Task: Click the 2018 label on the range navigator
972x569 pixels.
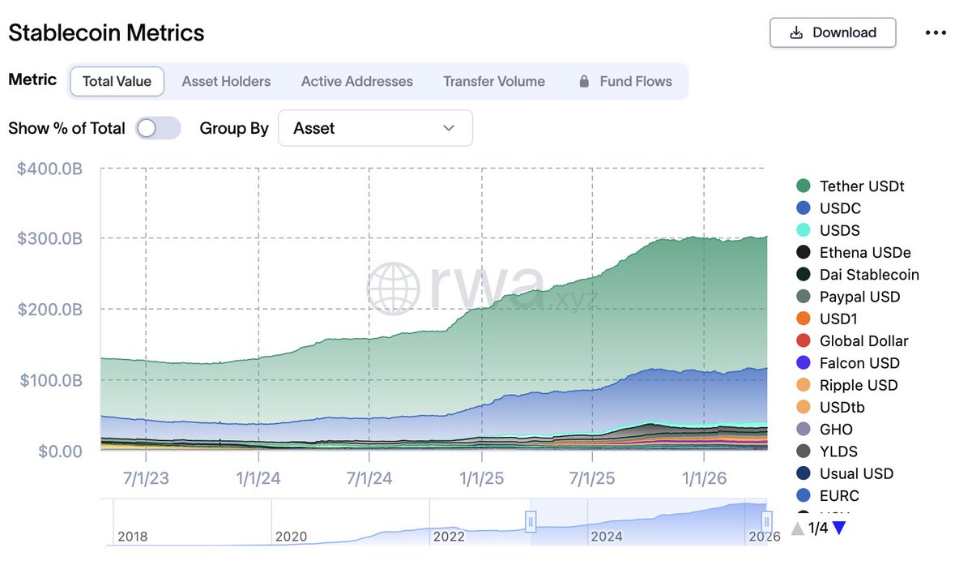Action: click(x=134, y=537)
